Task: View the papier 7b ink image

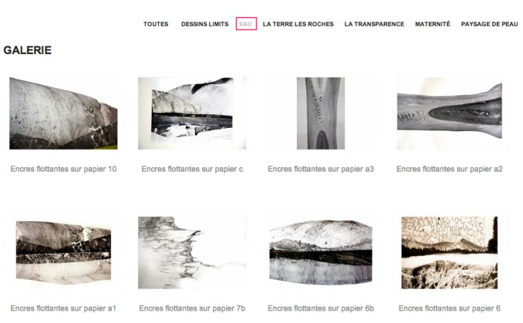Action: pos(192,253)
